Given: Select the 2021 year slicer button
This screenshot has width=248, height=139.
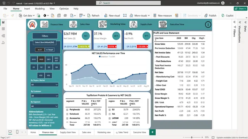Looking at the screenshot, I should (x=49, y=59).
